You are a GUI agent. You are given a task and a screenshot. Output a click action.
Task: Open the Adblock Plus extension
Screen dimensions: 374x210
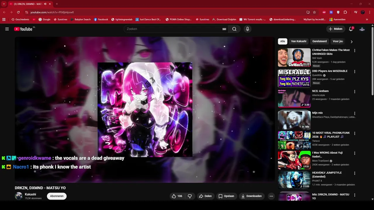[324, 12]
